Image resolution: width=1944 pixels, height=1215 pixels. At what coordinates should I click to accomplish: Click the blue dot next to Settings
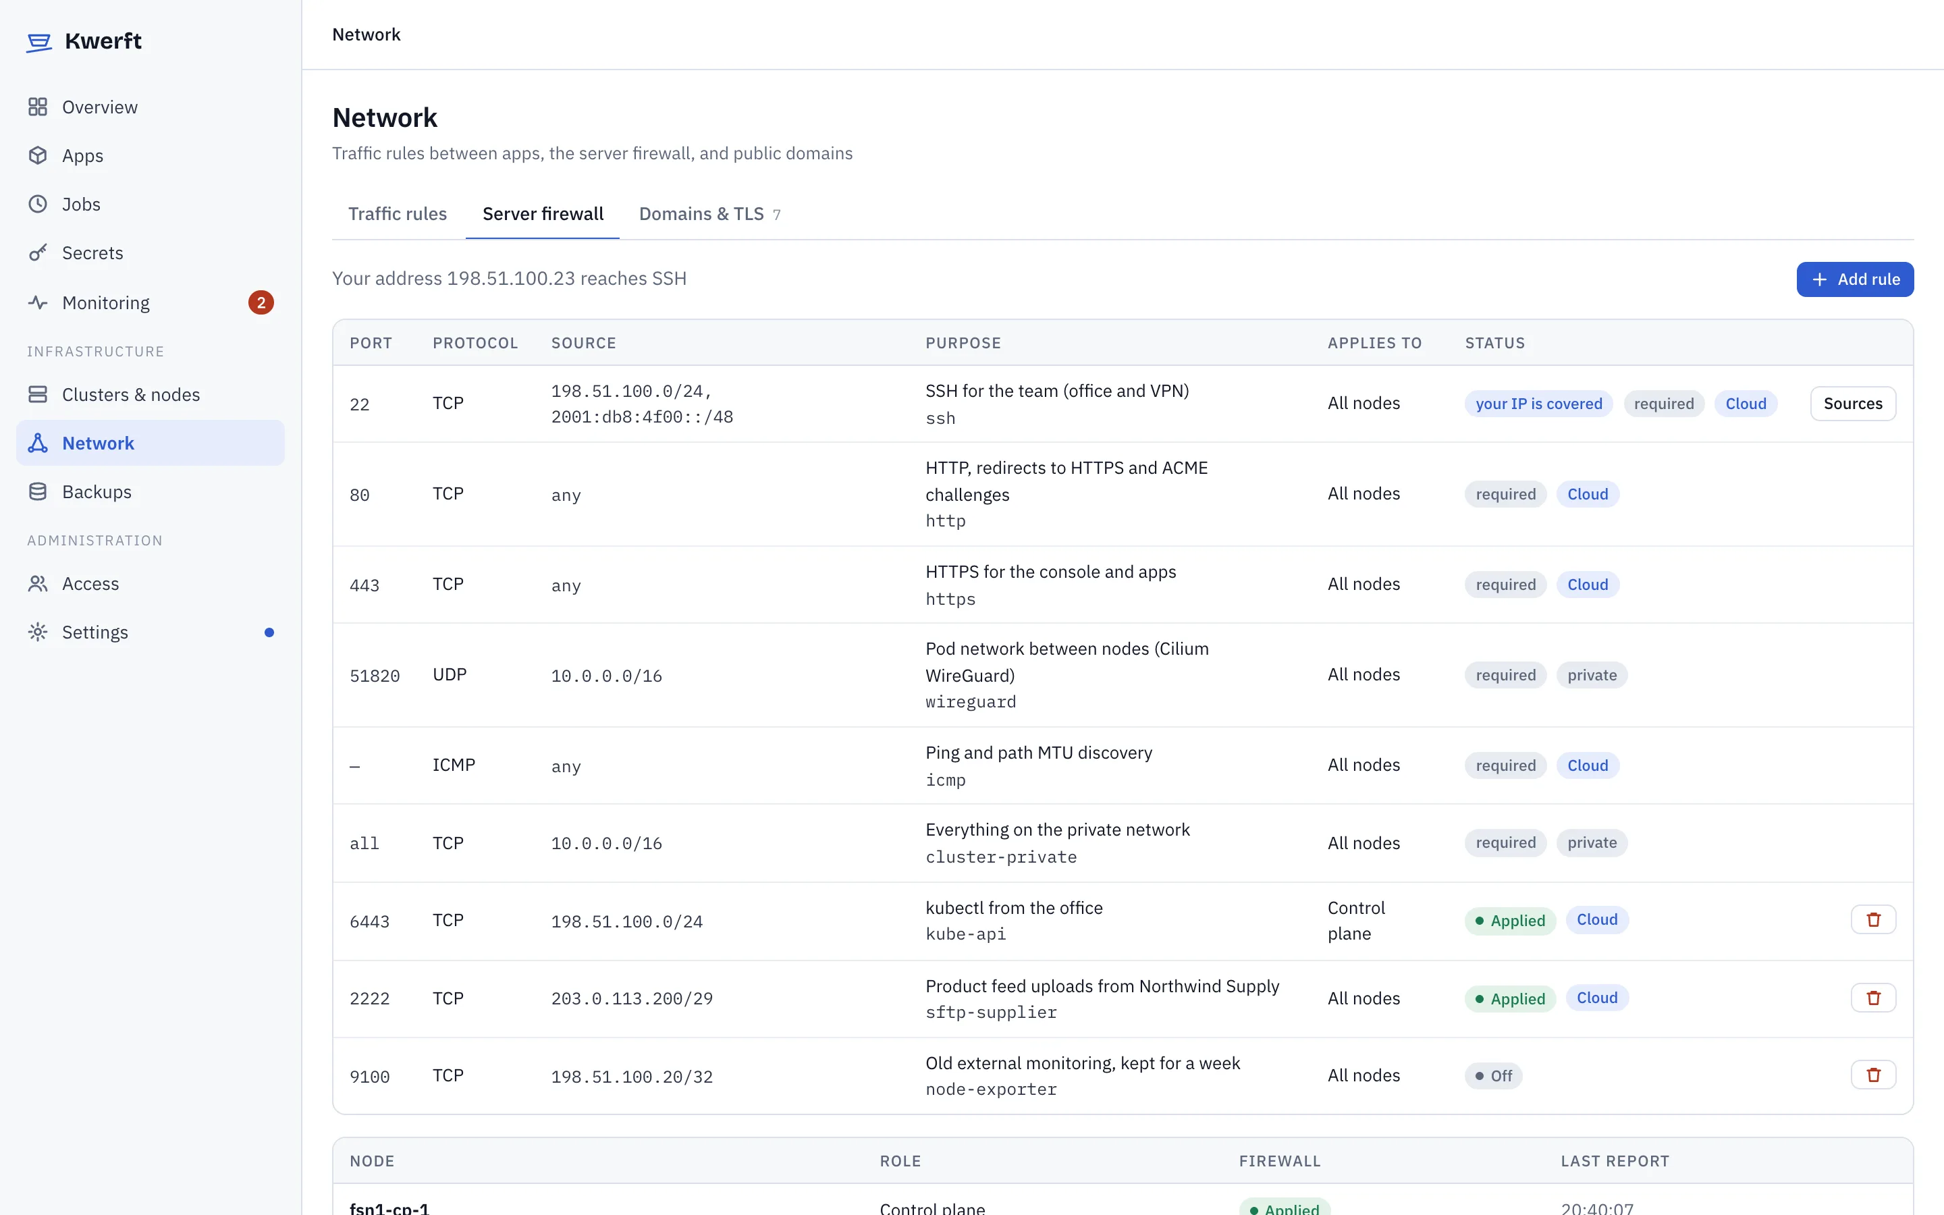pyautogui.click(x=269, y=632)
